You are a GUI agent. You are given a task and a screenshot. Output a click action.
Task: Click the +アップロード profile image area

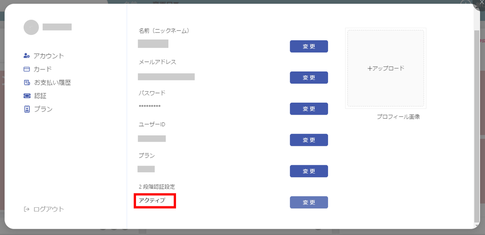[x=386, y=68]
